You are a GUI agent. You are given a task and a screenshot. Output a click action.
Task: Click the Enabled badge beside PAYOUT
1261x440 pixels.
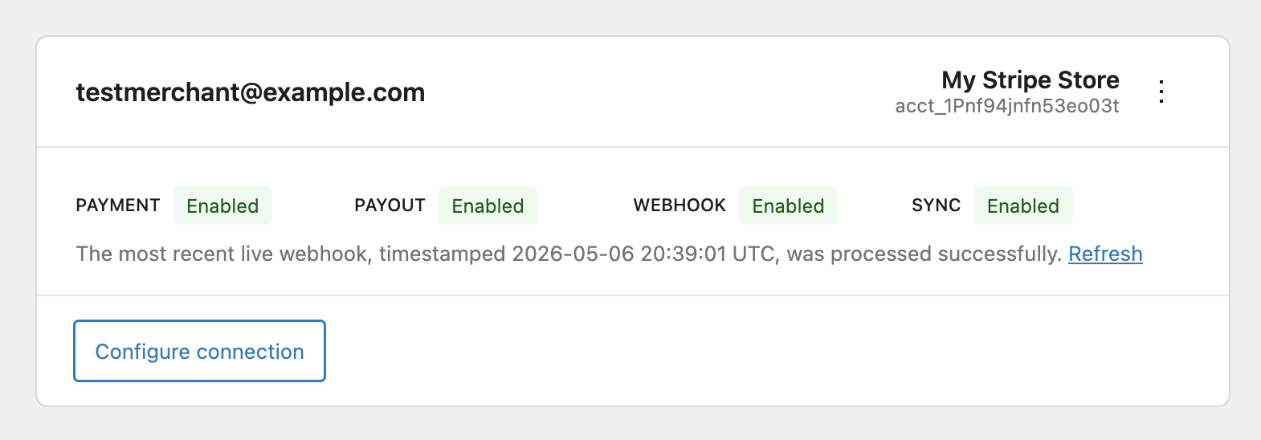(x=488, y=206)
